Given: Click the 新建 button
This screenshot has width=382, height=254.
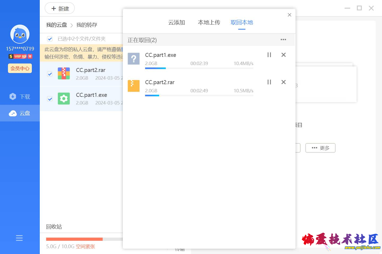Looking at the screenshot, I should click(60, 8).
